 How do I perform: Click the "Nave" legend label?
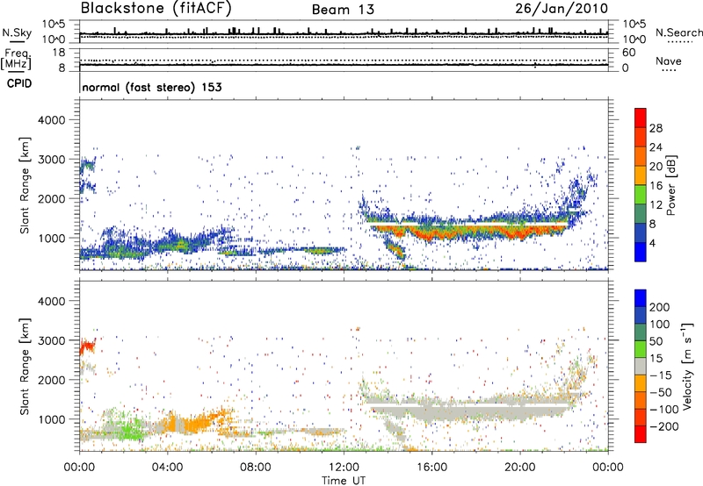pos(669,61)
